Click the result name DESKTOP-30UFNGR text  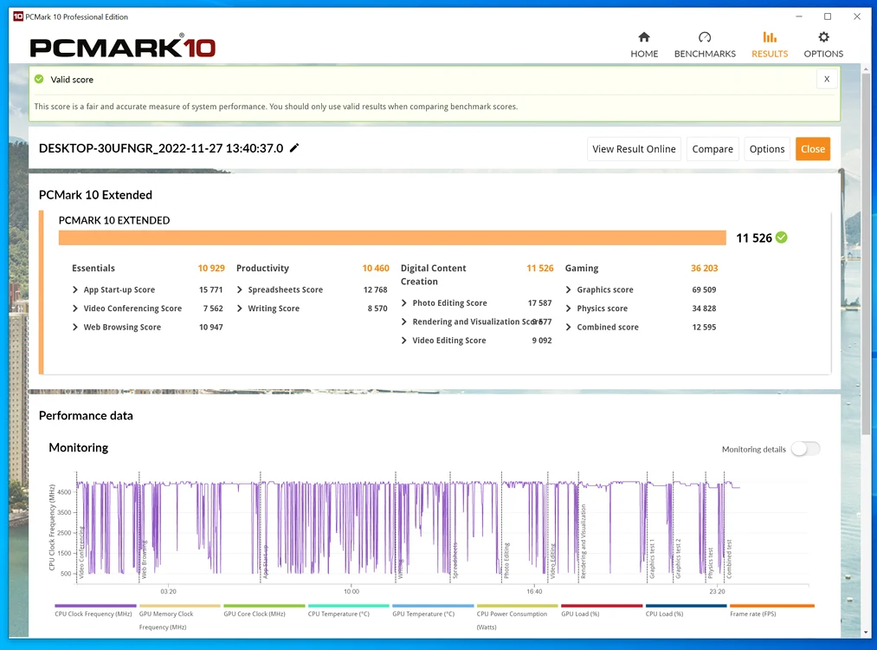coord(161,148)
